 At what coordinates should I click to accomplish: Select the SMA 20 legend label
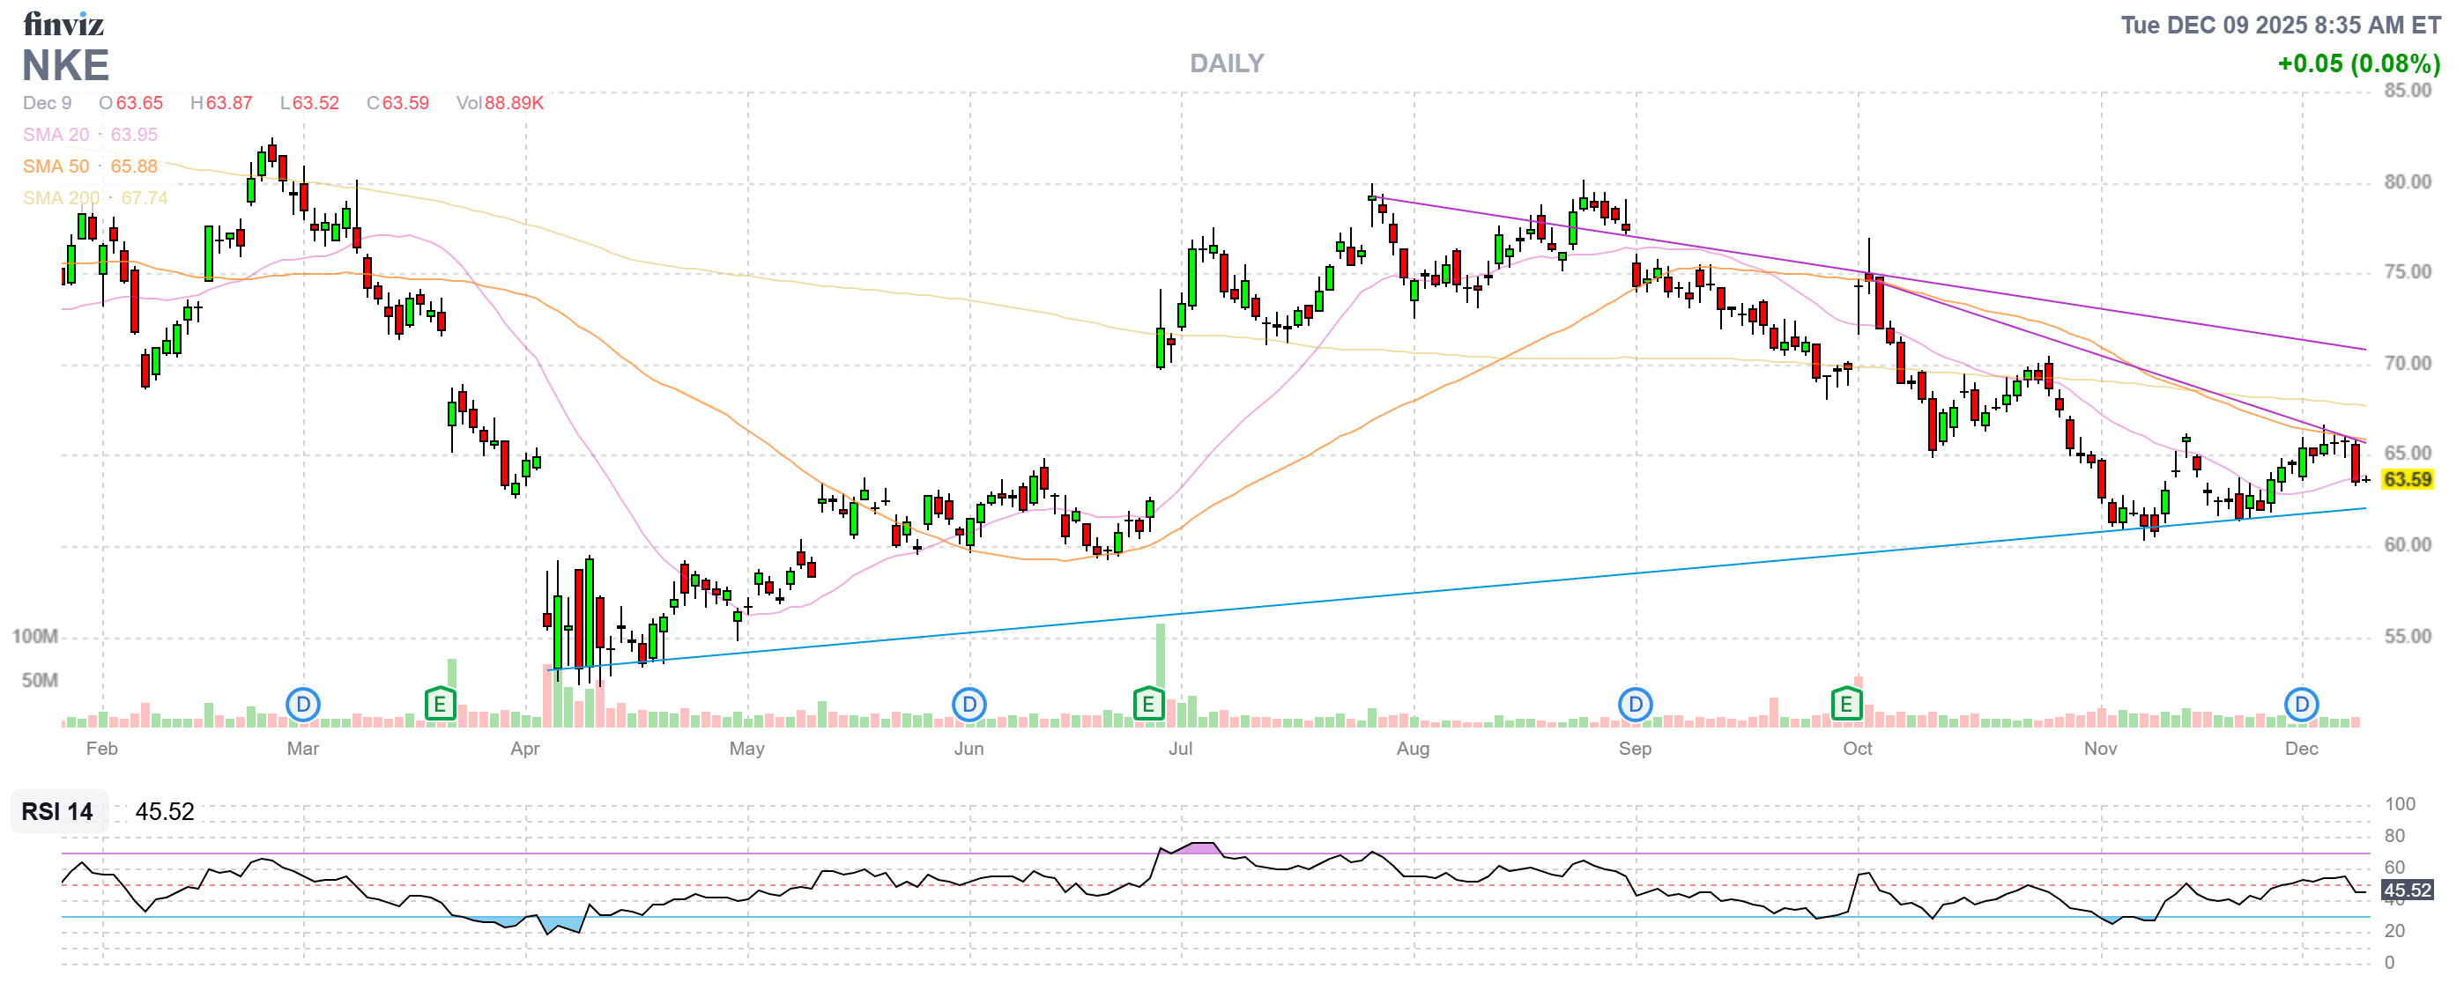(x=56, y=135)
